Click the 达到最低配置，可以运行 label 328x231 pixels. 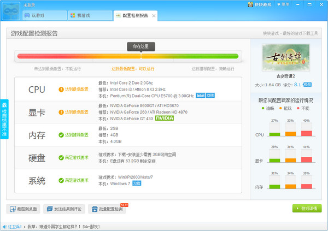[133, 69]
